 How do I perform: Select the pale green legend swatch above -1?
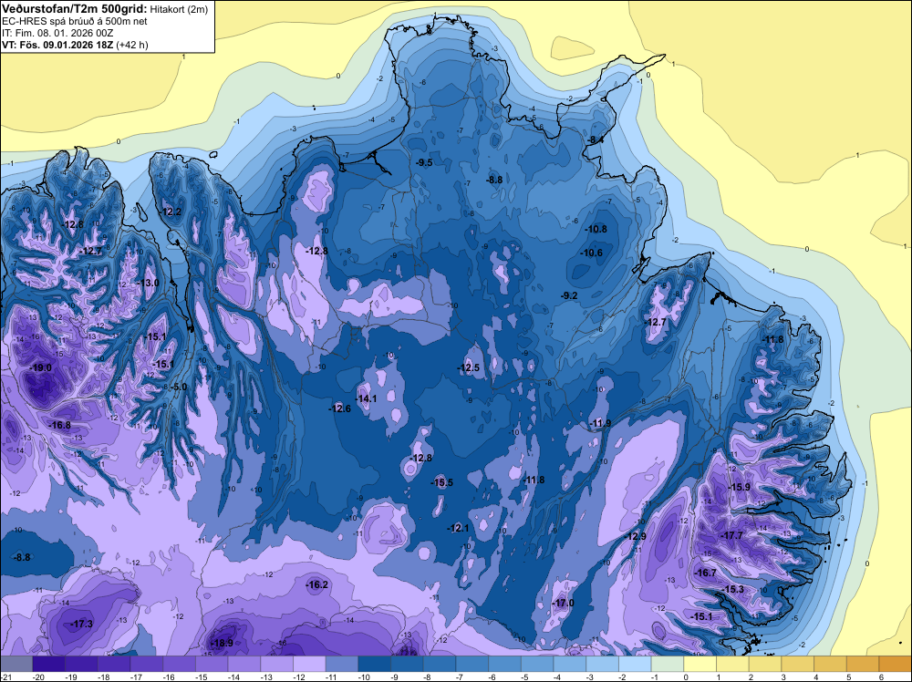(668, 664)
